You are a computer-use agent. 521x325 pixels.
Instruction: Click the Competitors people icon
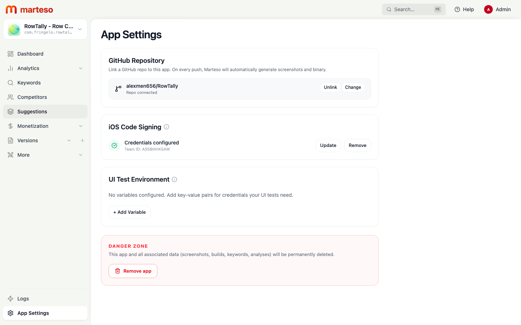click(x=10, y=97)
